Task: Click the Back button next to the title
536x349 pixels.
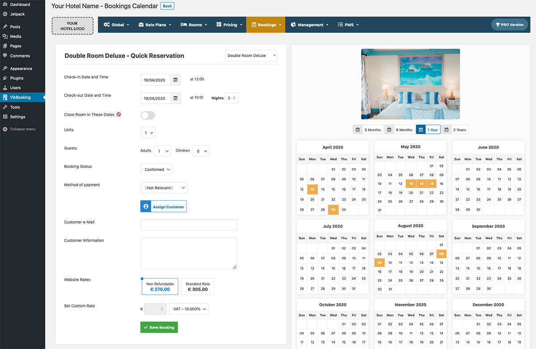Action: (x=167, y=6)
